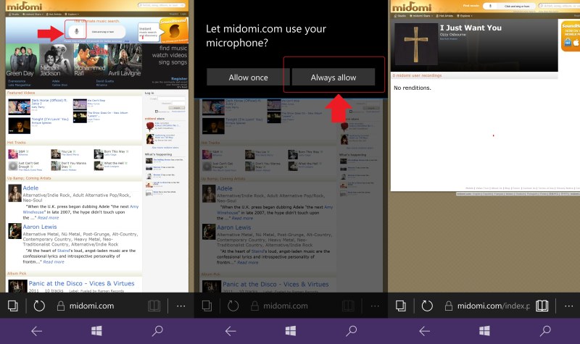580x344 pixels.
Task: Click 'Click and sing or hum' in right screen header
Action: click(517, 7)
